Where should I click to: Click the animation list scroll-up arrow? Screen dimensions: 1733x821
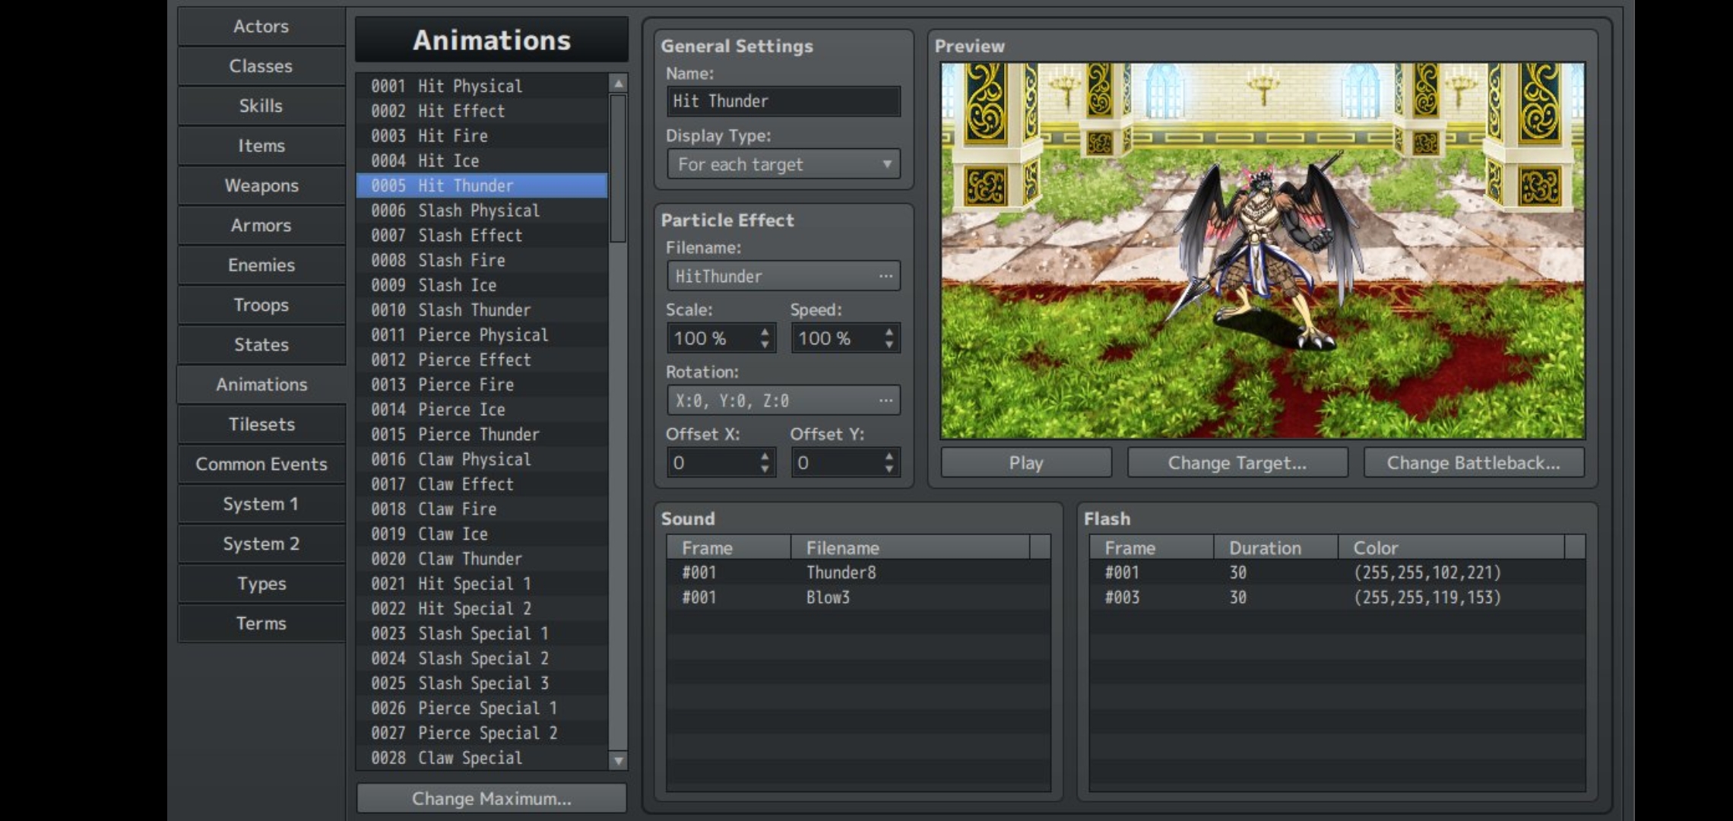coord(618,84)
